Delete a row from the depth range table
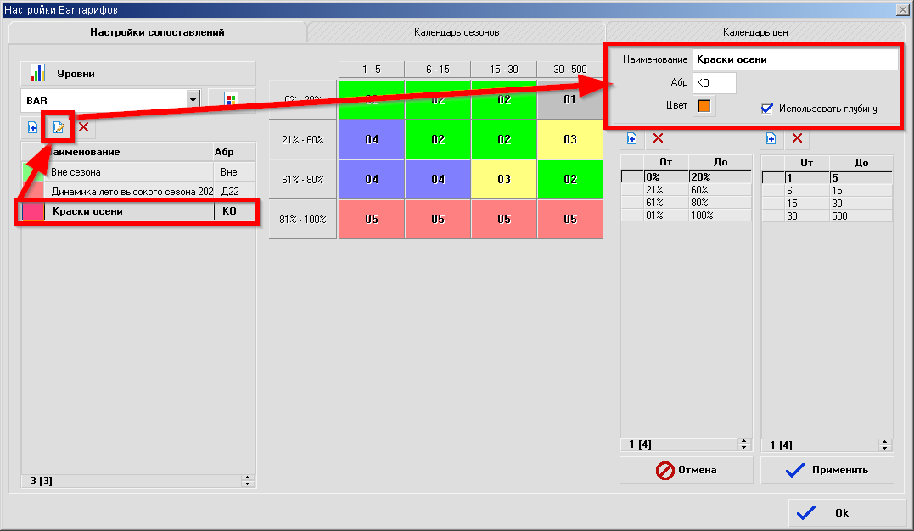The height and width of the screenshot is (531, 914). tap(797, 137)
